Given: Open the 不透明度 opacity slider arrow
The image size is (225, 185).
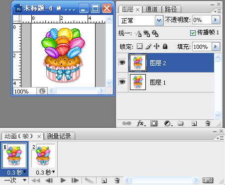Looking at the screenshot, I should 216,20.
